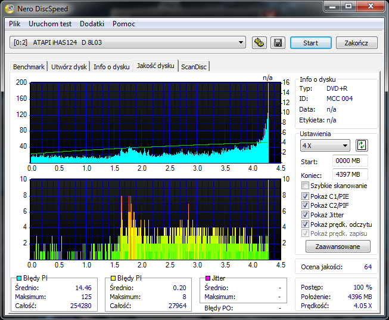Image resolution: width=389 pixels, height=320 pixels.
Task: Click the PI errors total 254280
Action: 80,306
